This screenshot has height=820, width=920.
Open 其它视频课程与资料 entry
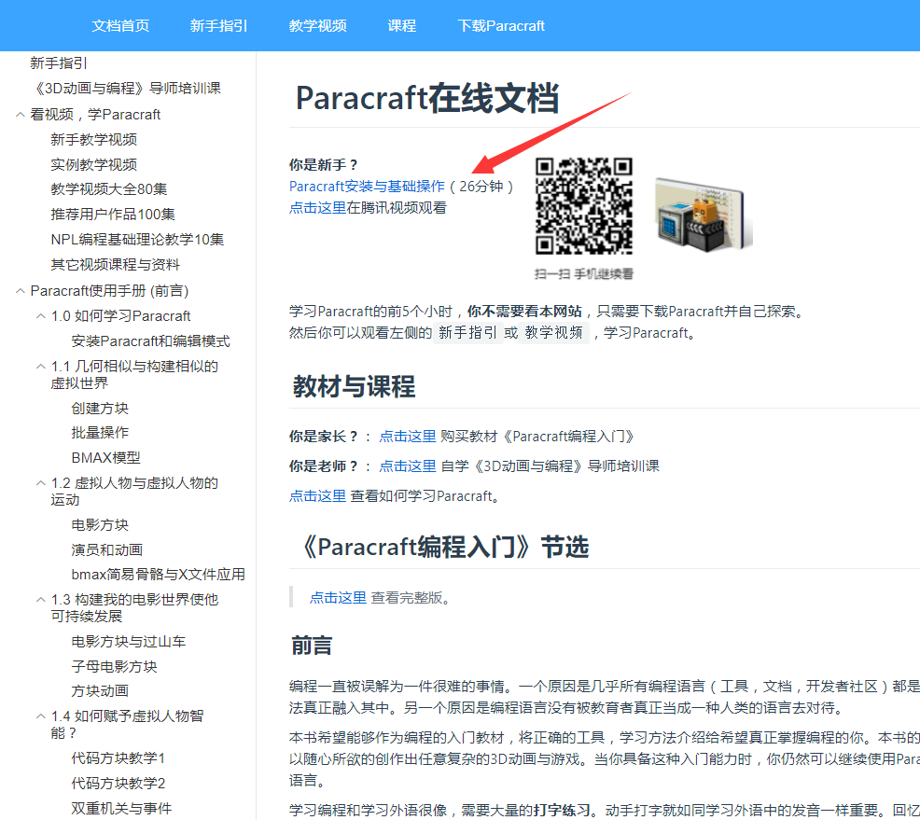click(x=115, y=265)
